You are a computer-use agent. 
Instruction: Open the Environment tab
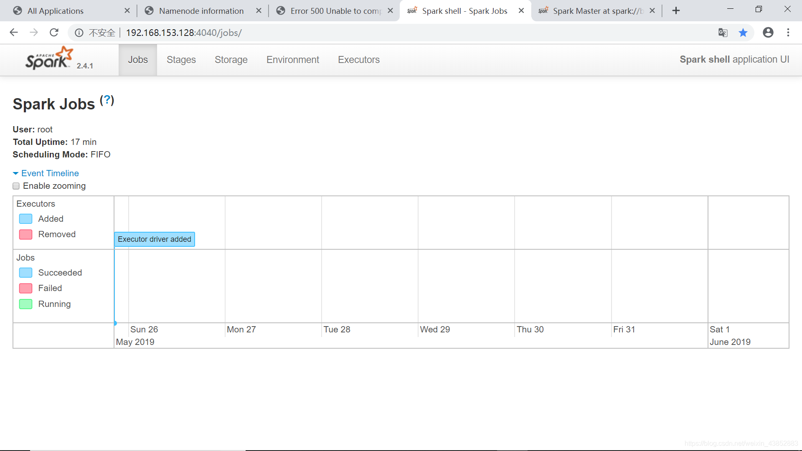[293, 60]
